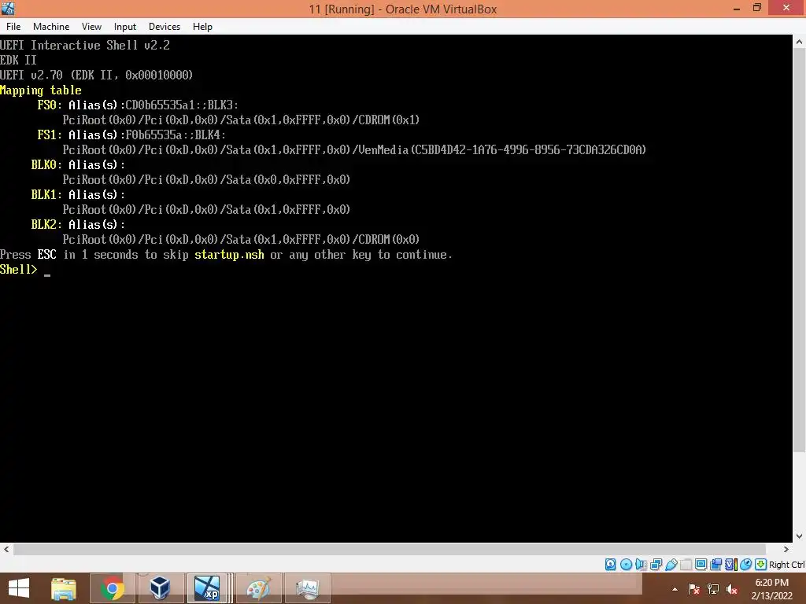Open the Devices menu

pyautogui.click(x=164, y=27)
